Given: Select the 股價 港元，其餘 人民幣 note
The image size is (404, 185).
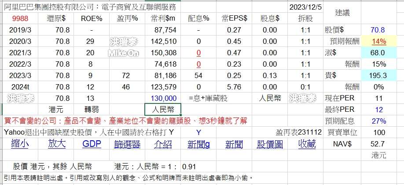Looking at the screenshot, I should [x=52, y=167].
